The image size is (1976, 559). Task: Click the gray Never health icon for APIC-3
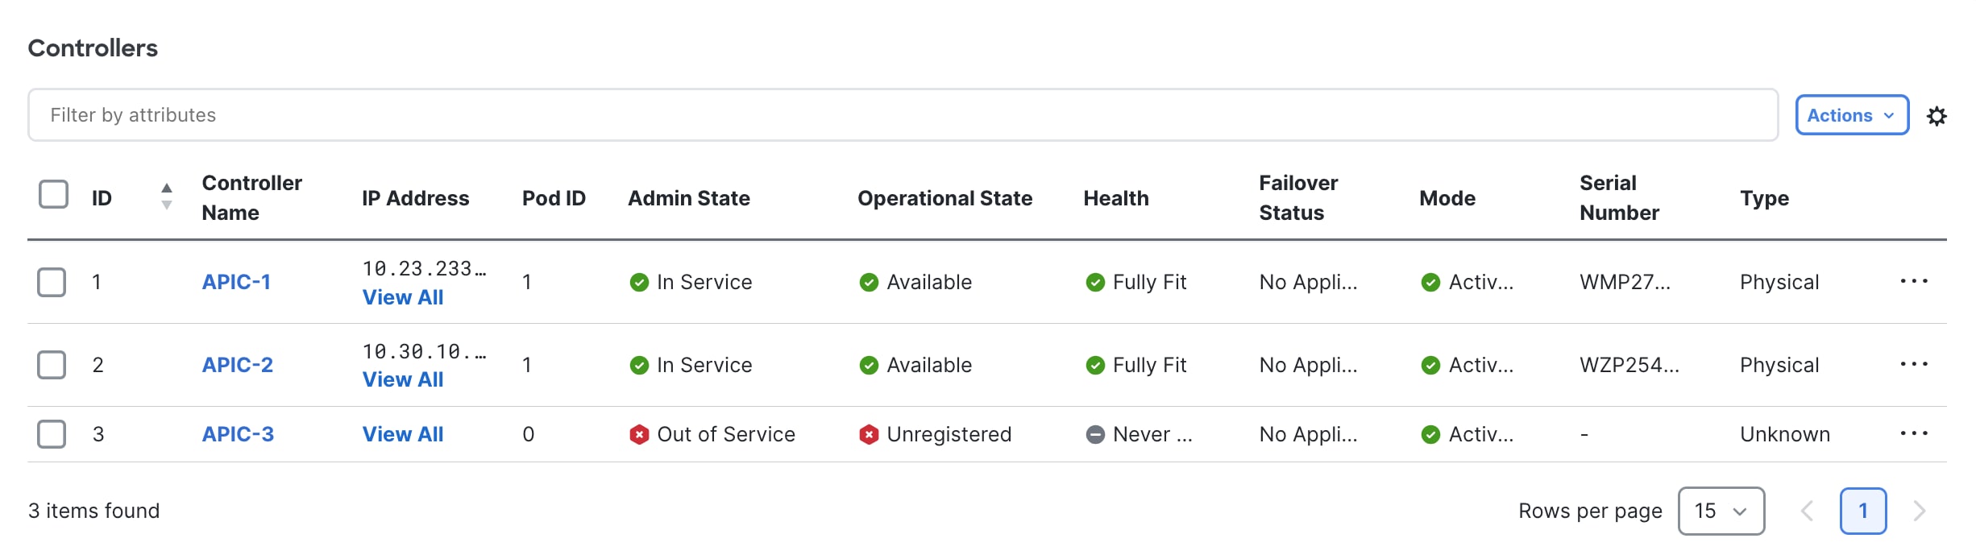pyautogui.click(x=1095, y=434)
